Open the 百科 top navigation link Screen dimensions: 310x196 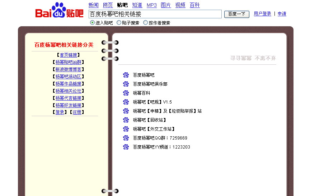tap(195, 5)
